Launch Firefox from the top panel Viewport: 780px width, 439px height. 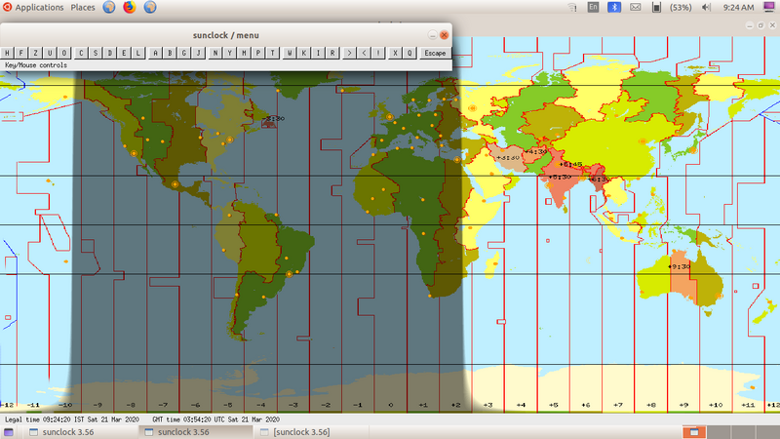point(130,7)
